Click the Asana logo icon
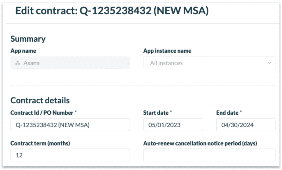The height and width of the screenshot is (170, 282). 18,63
